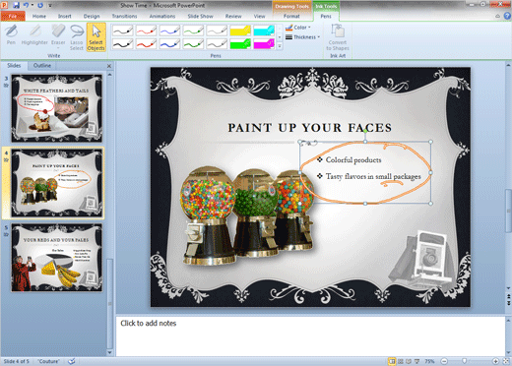
Task: Click Convert to Shapes
Action: click(338, 37)
